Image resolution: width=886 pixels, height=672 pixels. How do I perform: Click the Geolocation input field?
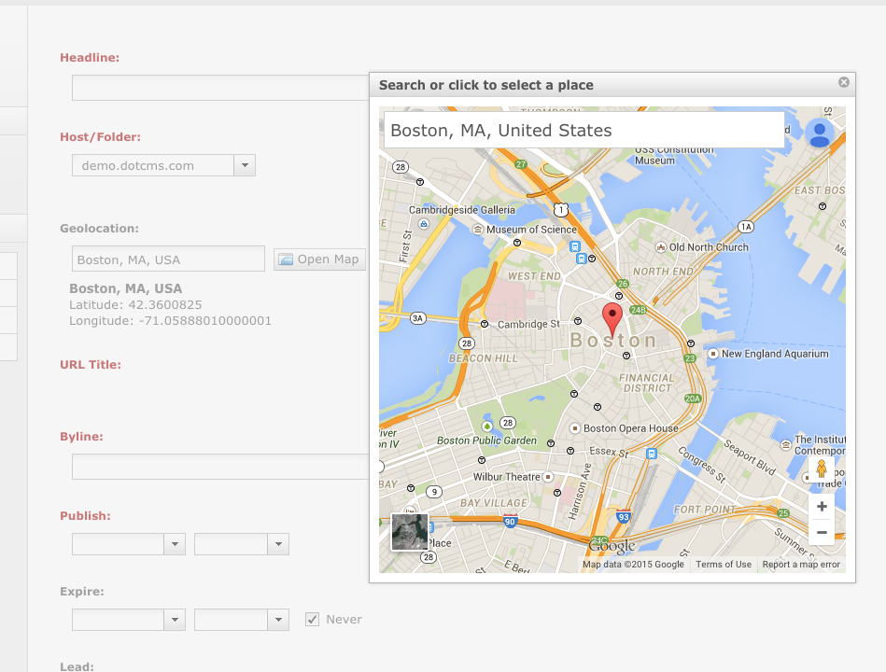168,259
